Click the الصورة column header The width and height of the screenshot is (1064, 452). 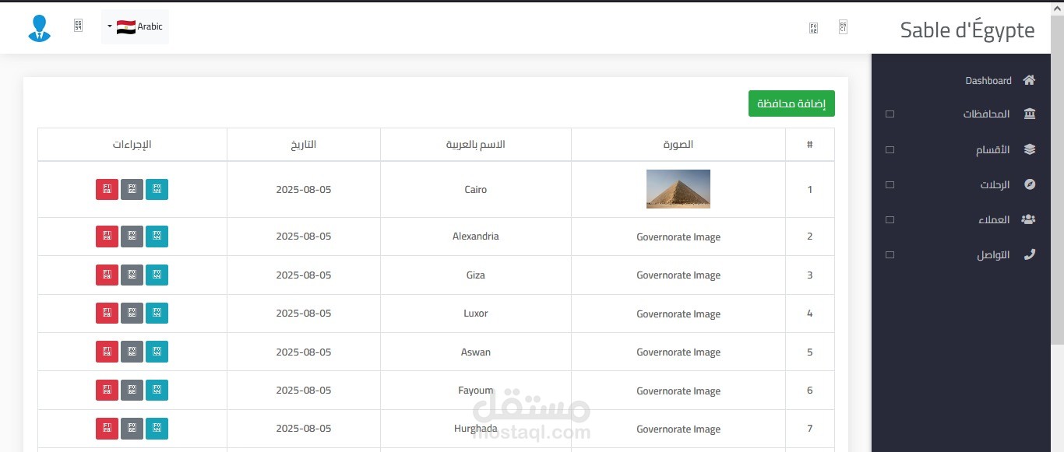point(678,145)
